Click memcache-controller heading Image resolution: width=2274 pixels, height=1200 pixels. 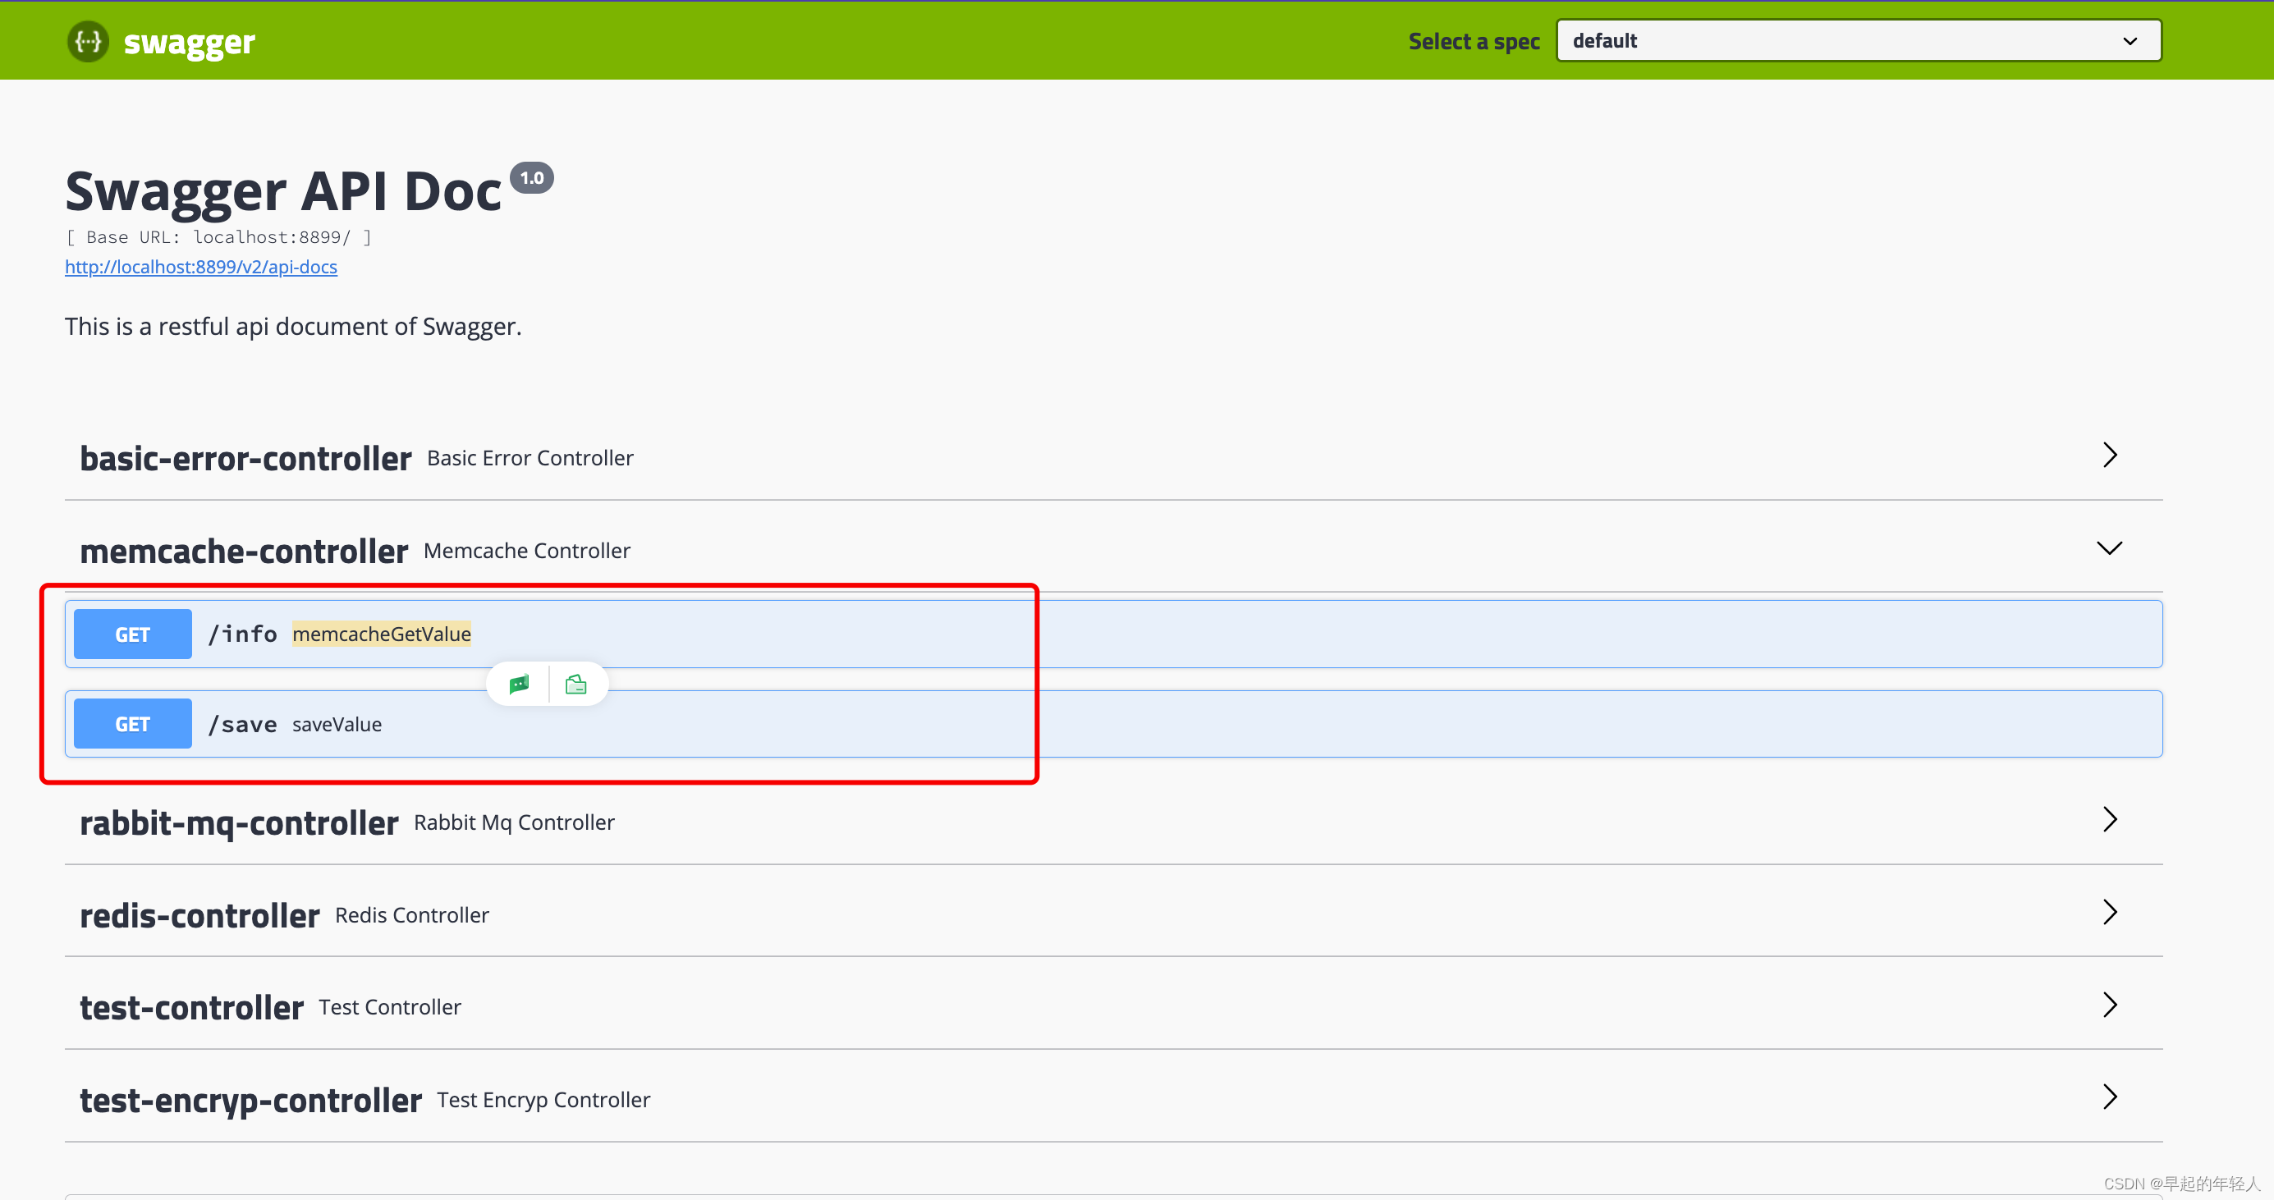[x=244, y=552]
